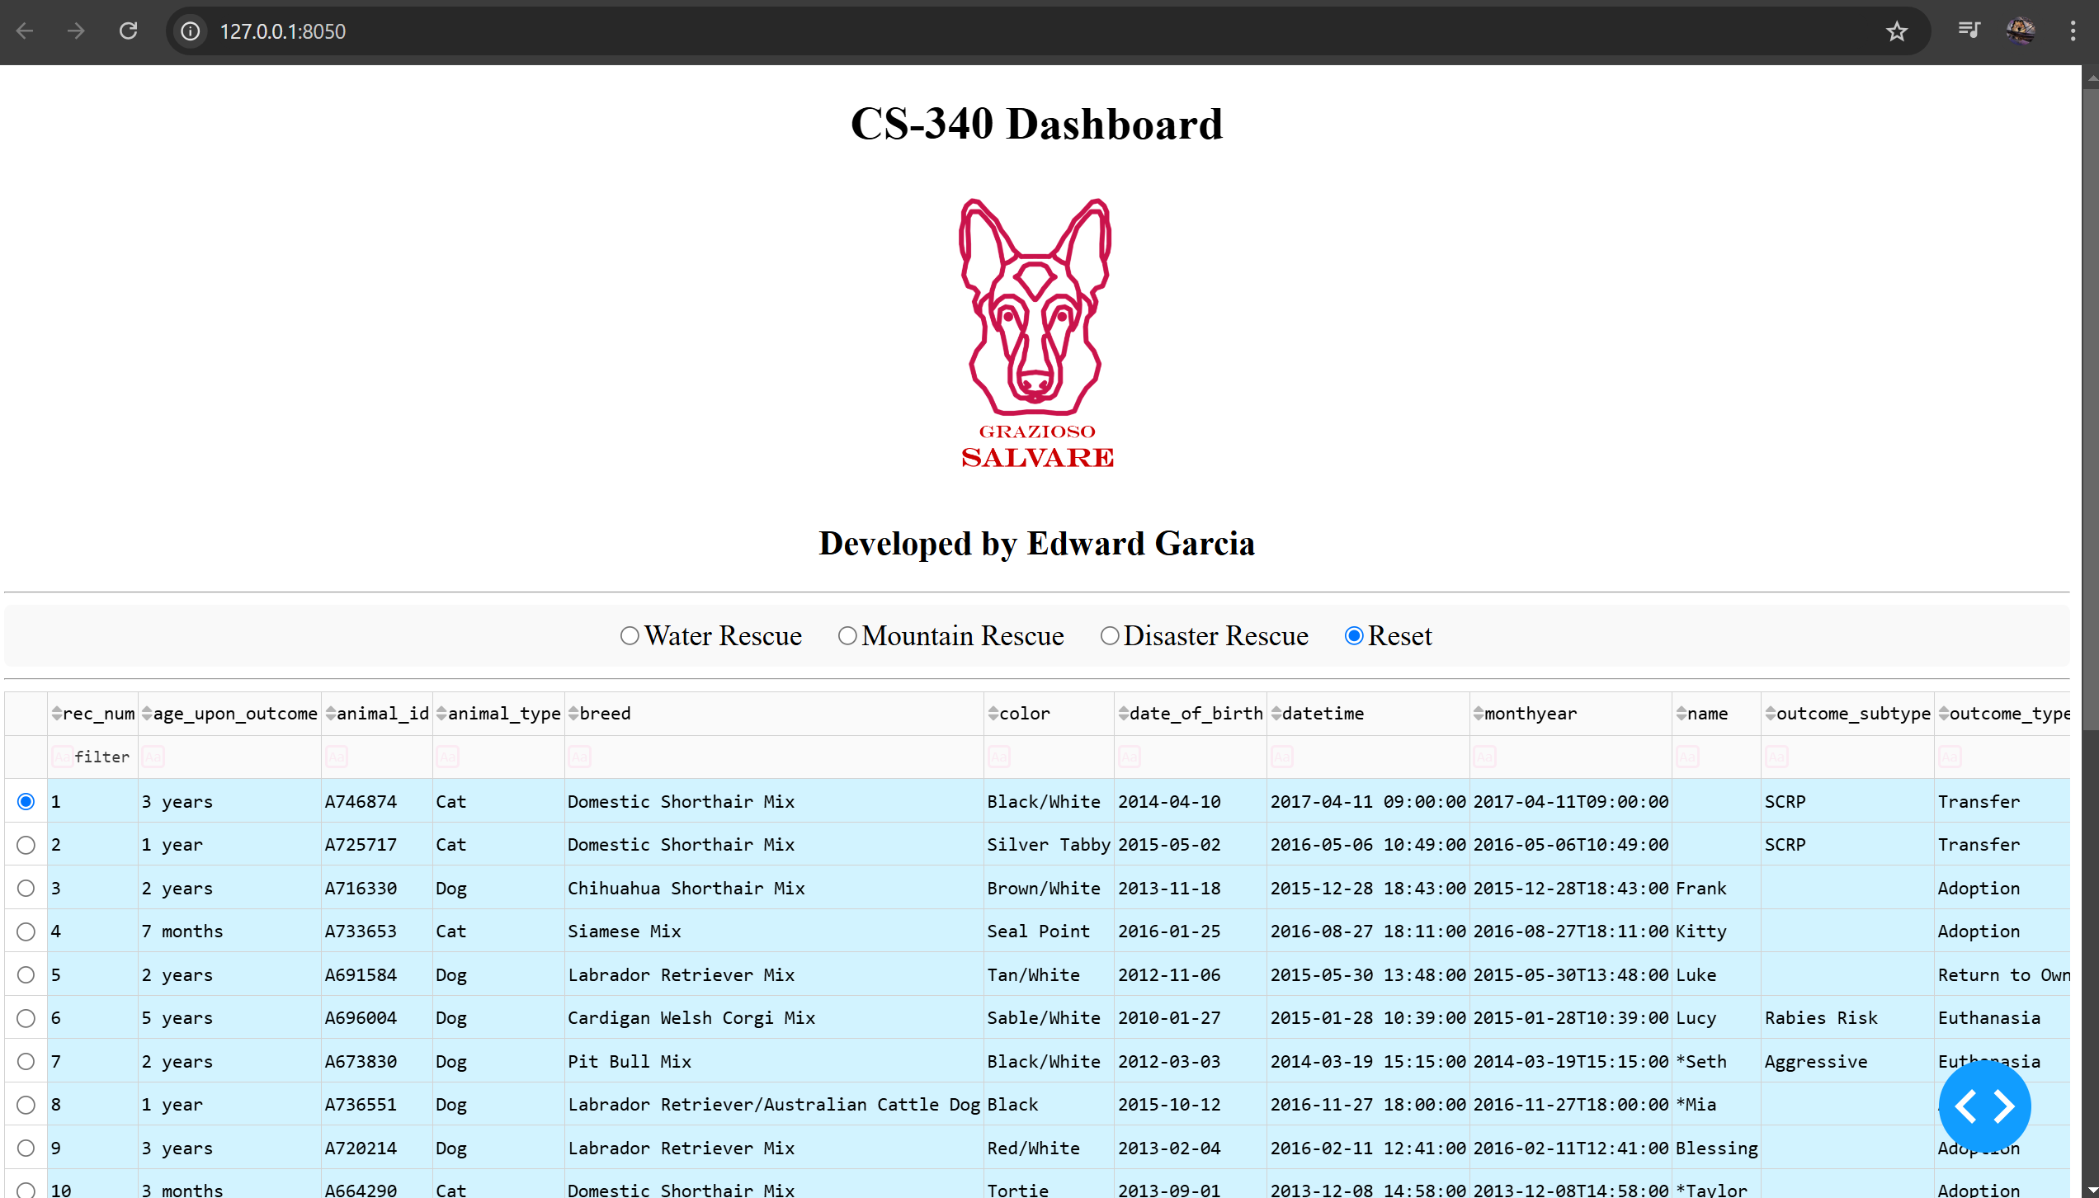Viewport: 2099px width, 1198px height.
Task: Sort by color column
Action: click(993, 714)
